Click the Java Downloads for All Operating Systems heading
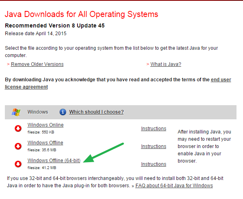The image size is (243, 199). coord(82,14)
